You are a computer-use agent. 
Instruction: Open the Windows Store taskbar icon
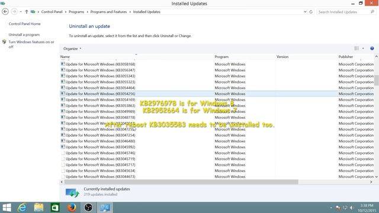pyautogui.click(x=55, y=208)
